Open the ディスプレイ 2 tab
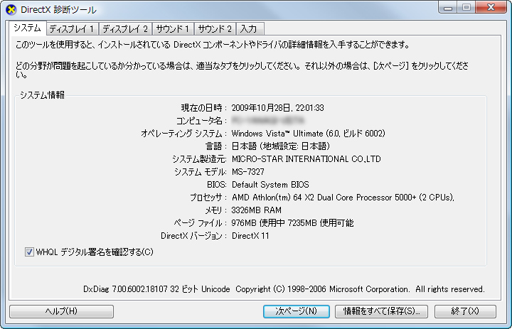Screen dimensions: 512x329 tap(125, 28)
